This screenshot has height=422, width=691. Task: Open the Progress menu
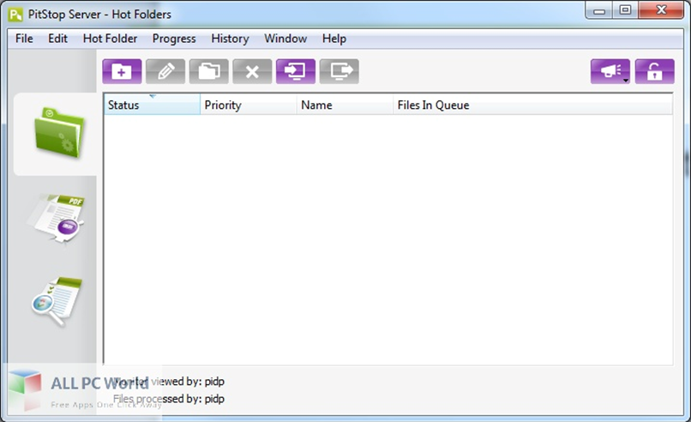174,39
